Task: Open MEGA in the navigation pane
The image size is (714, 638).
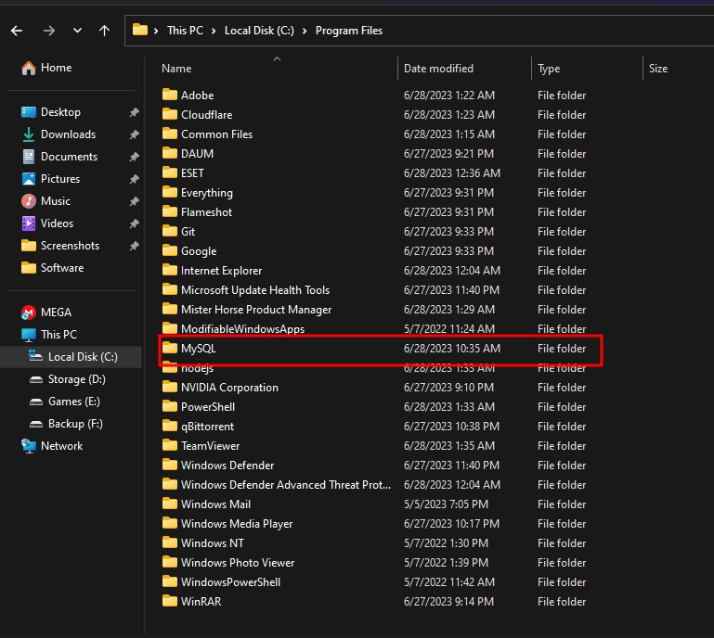Action: 46,313
